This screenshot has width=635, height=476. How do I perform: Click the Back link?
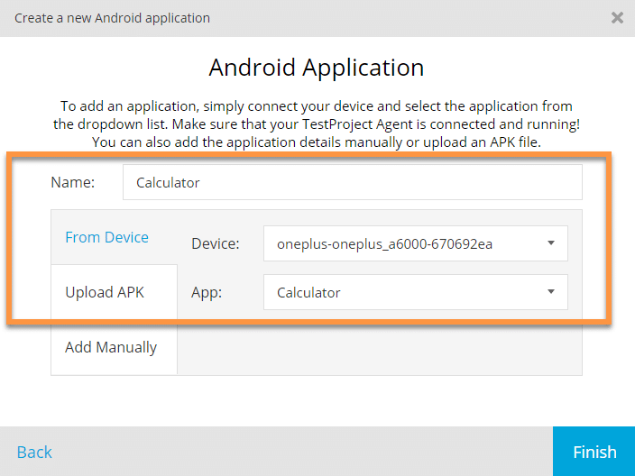[34, 453]
